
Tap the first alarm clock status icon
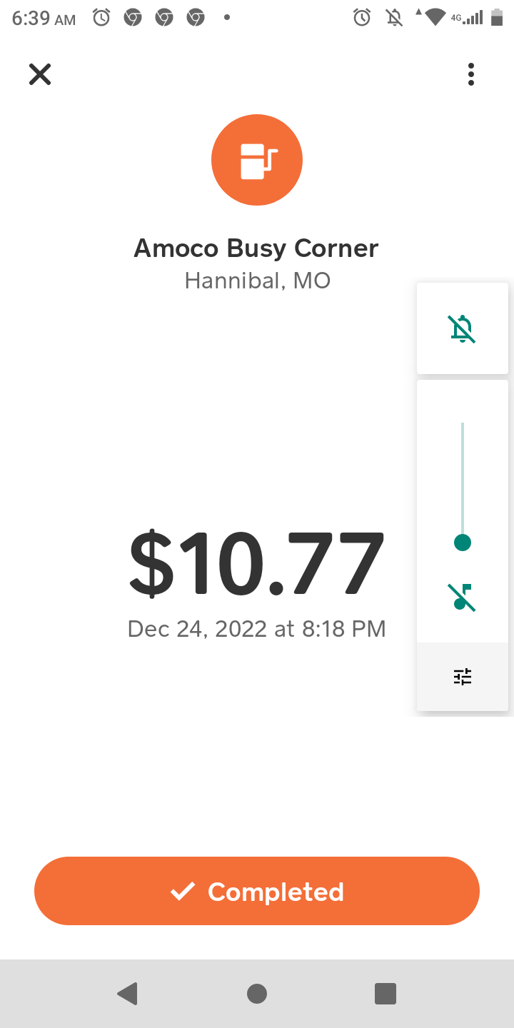[x=102, y=18]
